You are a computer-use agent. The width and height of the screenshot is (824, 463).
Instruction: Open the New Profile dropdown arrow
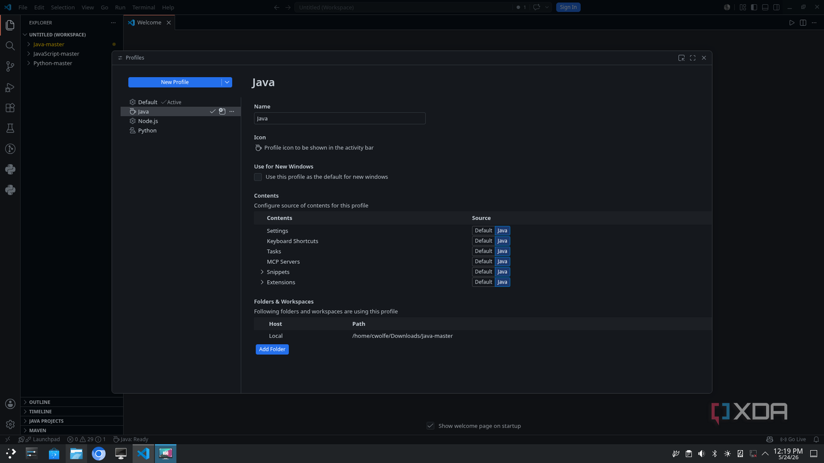[227, 82]
